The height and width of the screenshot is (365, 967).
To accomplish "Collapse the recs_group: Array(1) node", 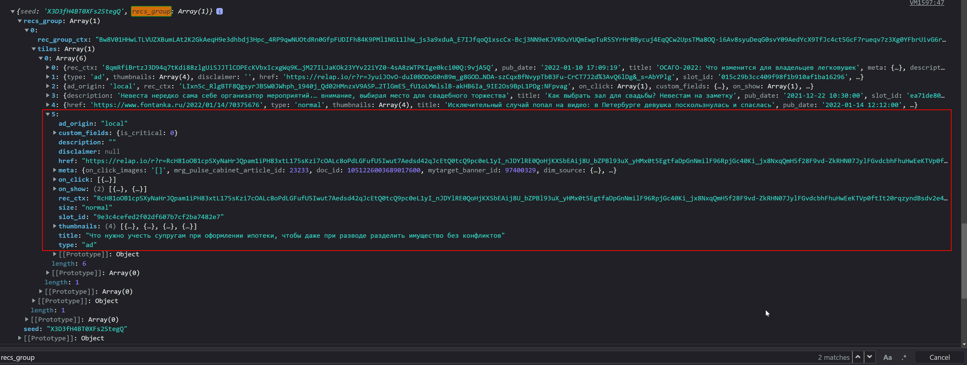I will pos(19,21).
